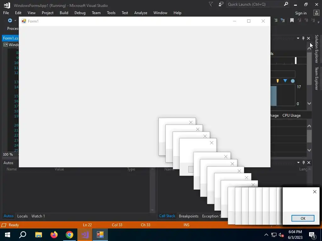Open the Send Feedback icon
Viewport: 322px width, 241px height.
point(221,4)
